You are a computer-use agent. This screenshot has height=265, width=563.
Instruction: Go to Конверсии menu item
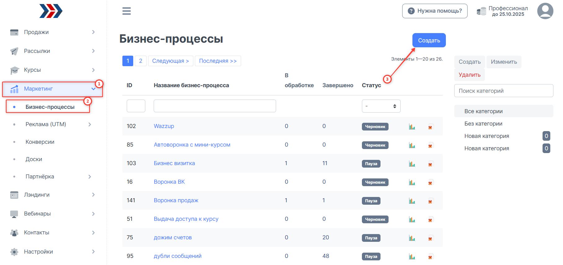pos(40,142)
